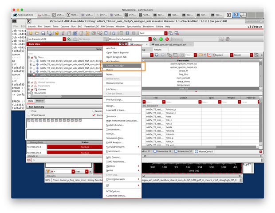Toggle the Global Variables checkbox
The height and width of the screenshot is (213, 275).
[x=32, y=82]
